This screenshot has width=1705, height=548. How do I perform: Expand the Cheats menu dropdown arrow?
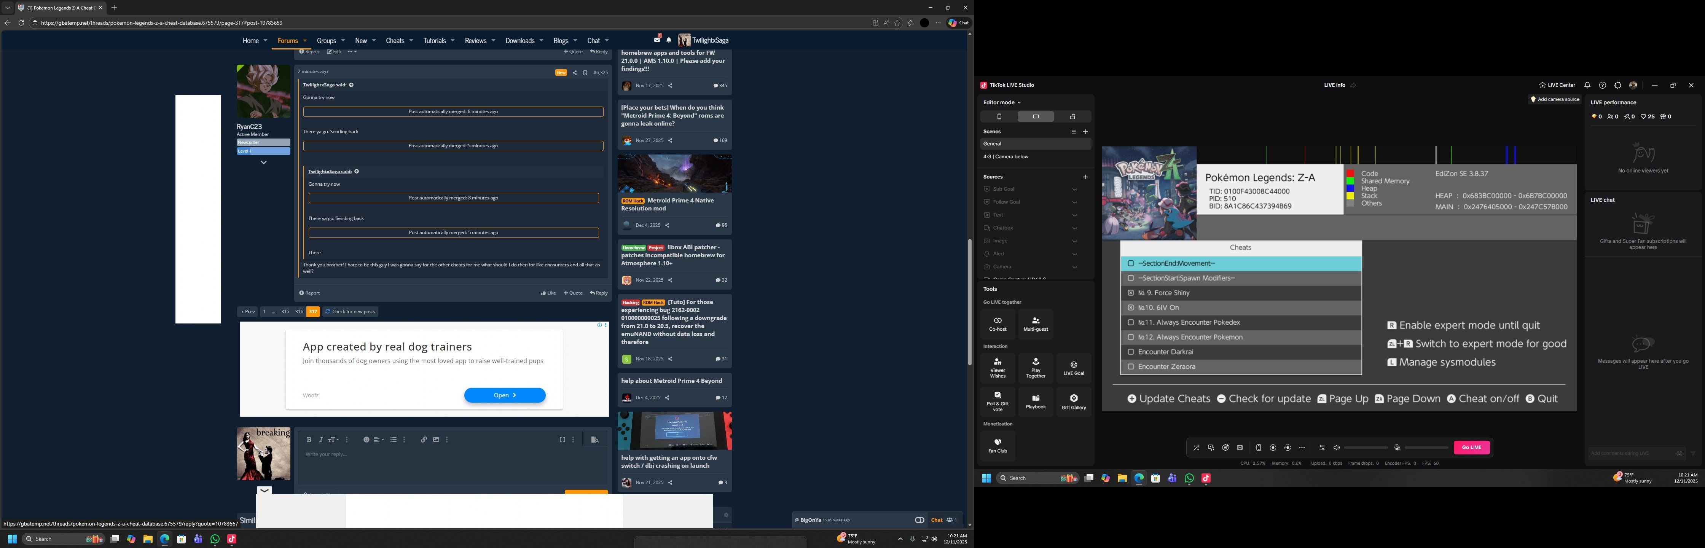(x=411, y=40)
